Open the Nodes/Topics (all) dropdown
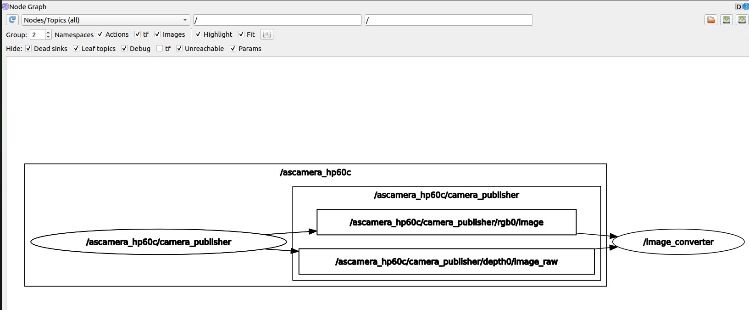The image size is (749, 310). [106, 20]
